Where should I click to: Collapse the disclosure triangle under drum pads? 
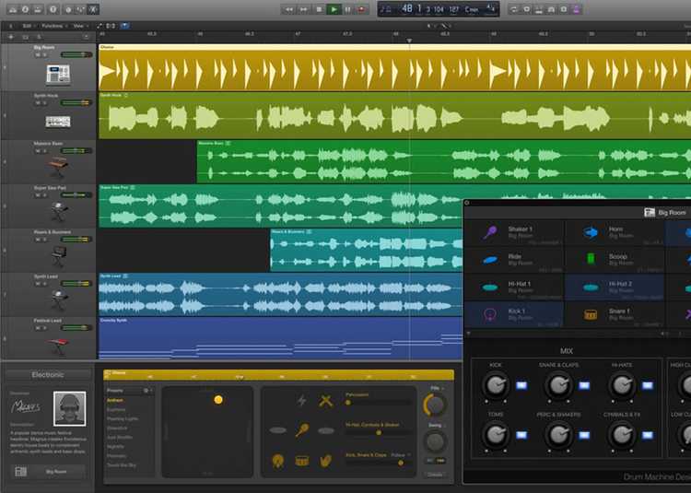[x=468, y=334]
